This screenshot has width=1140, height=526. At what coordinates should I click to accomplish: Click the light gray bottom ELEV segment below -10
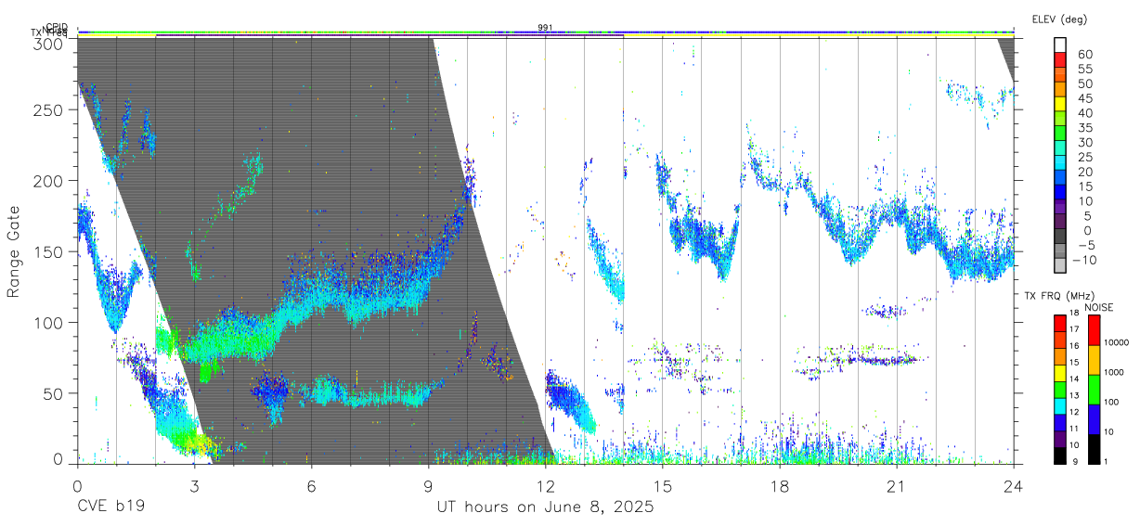tap(1060, 267)
